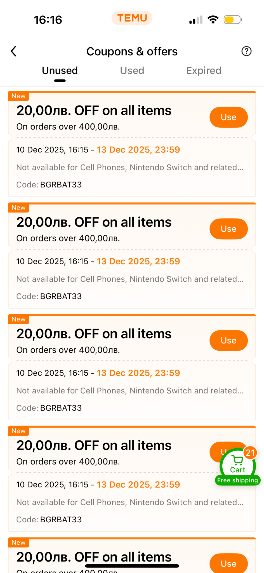Open the floating Cart icon
This screenshot has height=573, width=264.
[237, 465]
